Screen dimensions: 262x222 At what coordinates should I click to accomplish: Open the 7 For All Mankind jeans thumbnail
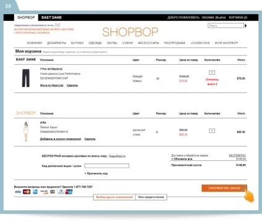(26, 78)
